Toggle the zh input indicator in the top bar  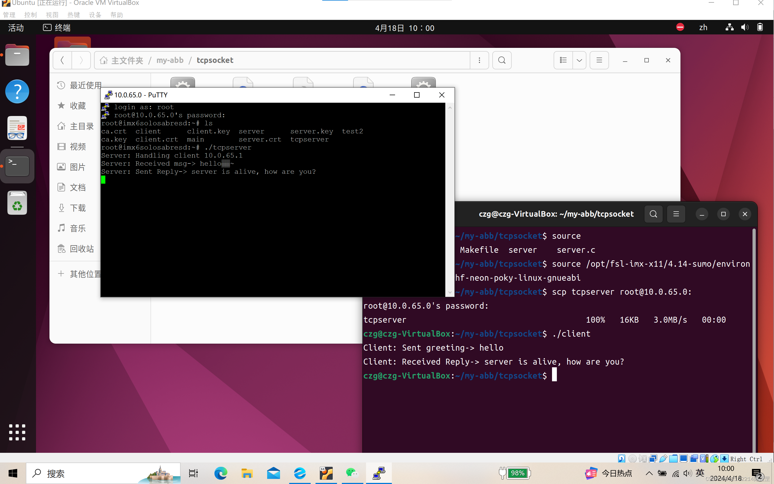tap(703, 27)
